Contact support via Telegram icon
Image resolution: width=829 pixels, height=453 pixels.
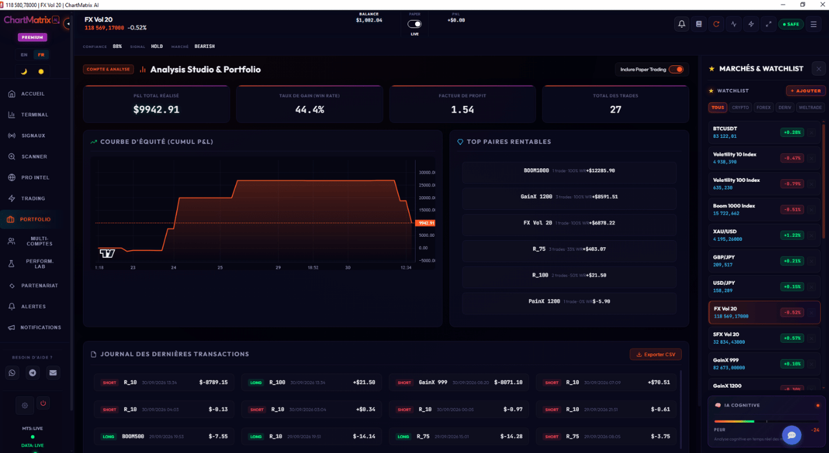pyautogui.click(x=32, y=373)
